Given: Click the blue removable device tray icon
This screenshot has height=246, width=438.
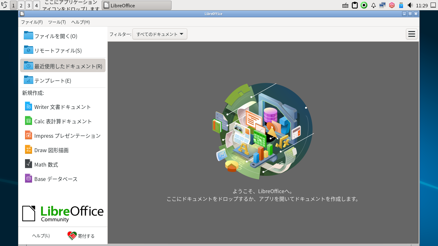Looking at the screenshot, I should [401, 5].
